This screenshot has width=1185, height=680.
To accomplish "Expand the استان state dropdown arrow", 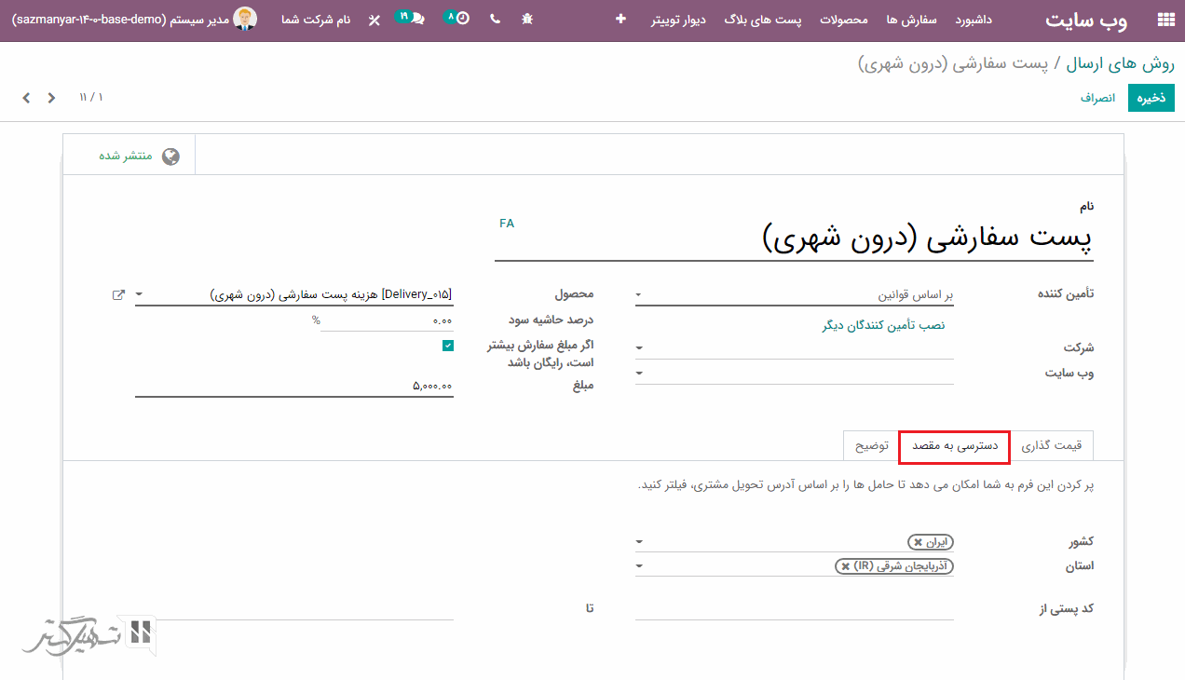I will (639, 566).
